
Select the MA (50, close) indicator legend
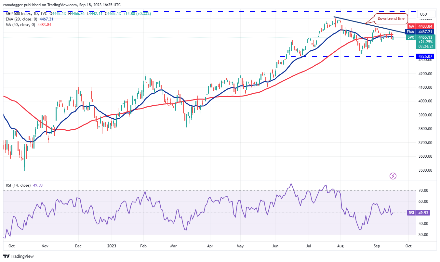[18, 24]
